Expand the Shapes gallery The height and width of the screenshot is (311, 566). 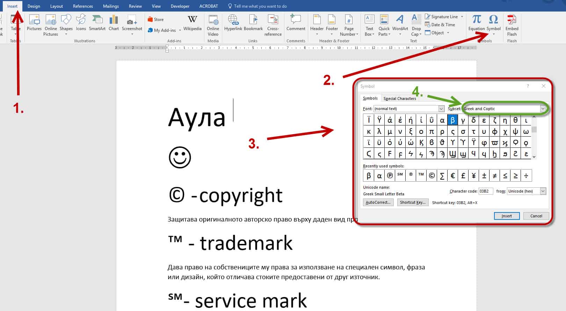(x=66, y=34)
